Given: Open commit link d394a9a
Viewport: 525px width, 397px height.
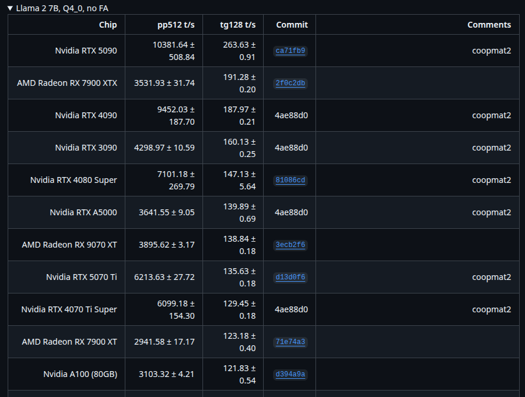Looking at the screenshot, I should [x=290, y=374].
